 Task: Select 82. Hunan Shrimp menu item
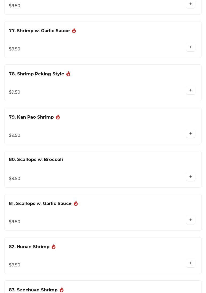tap(29, 247)
